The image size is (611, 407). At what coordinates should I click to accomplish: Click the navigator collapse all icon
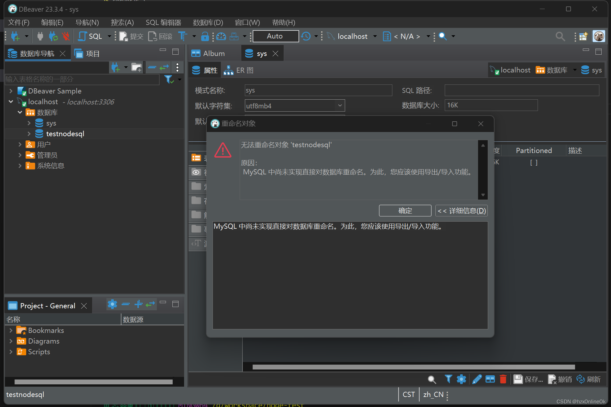[x=152, y=67]
